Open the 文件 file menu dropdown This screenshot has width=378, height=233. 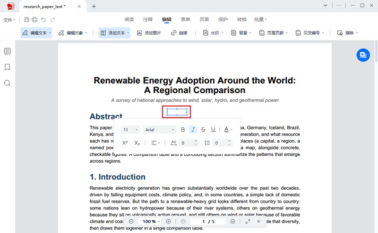(9, 20)
